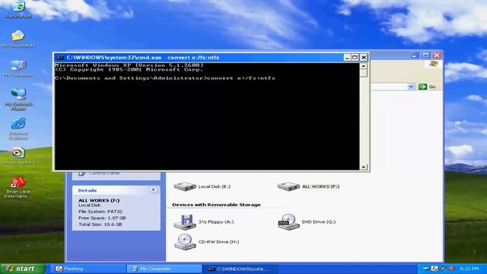The height and width of the screenshot is (274, 487).
Task: Open Control Panel link in sidebar
Action: point(104,173)
